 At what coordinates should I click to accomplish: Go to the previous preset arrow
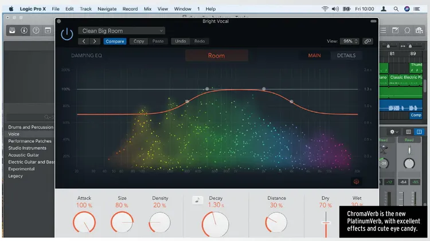click(84, 41)
